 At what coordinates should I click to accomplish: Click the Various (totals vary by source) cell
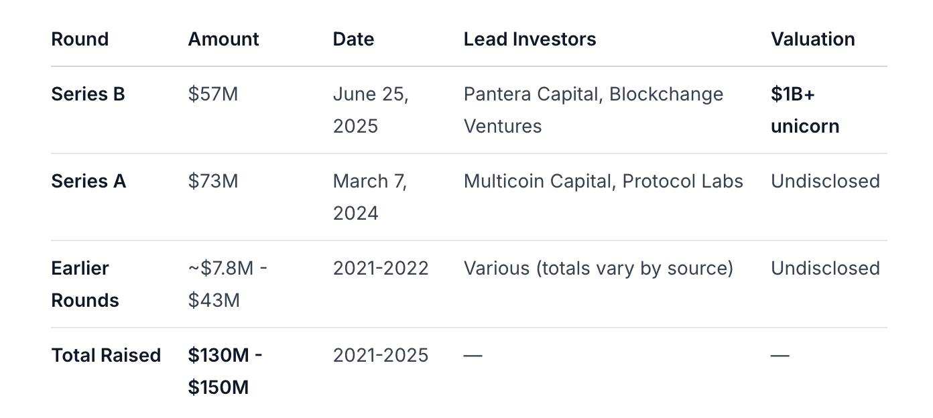(598, 269)
